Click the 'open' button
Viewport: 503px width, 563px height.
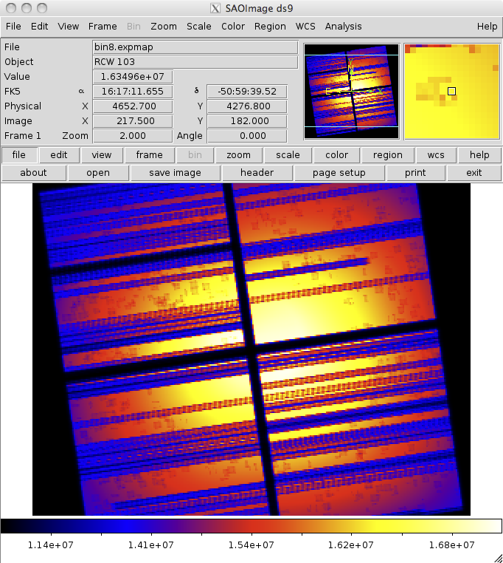[98, 172]
